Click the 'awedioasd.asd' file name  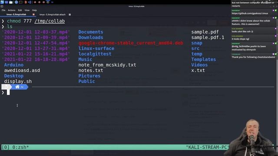coord(22,70)
